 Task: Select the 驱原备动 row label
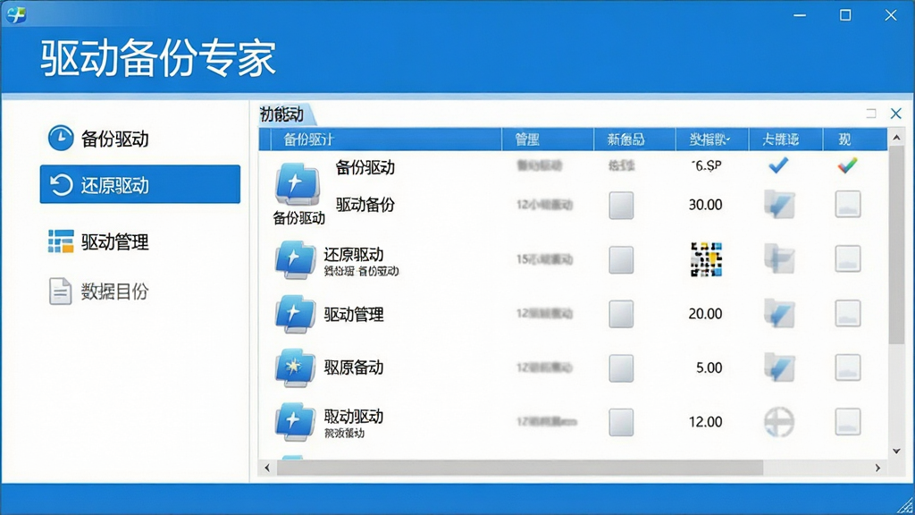pos(354,367)
